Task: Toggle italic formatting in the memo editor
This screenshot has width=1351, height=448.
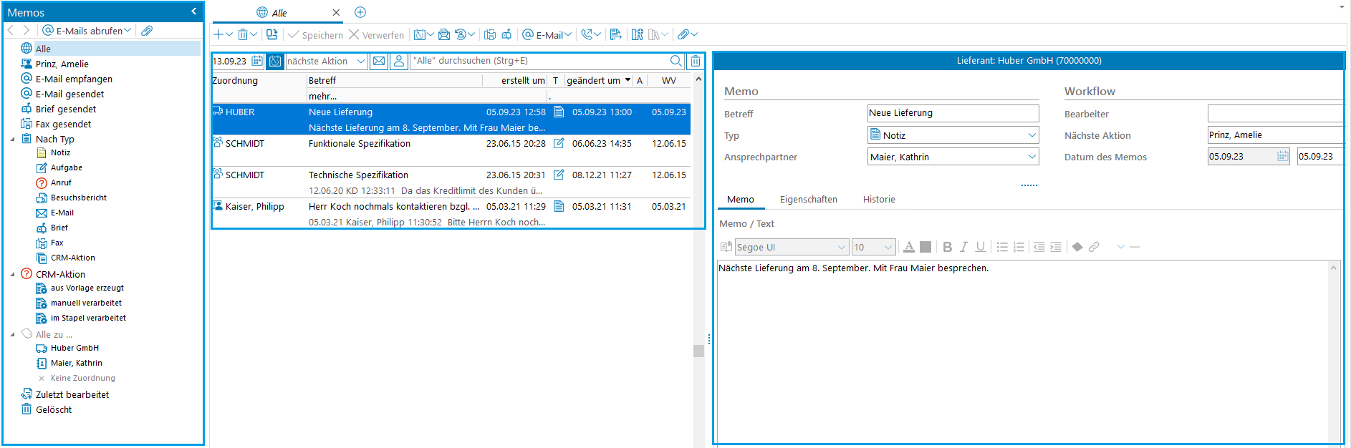Action: coord(964,247)
